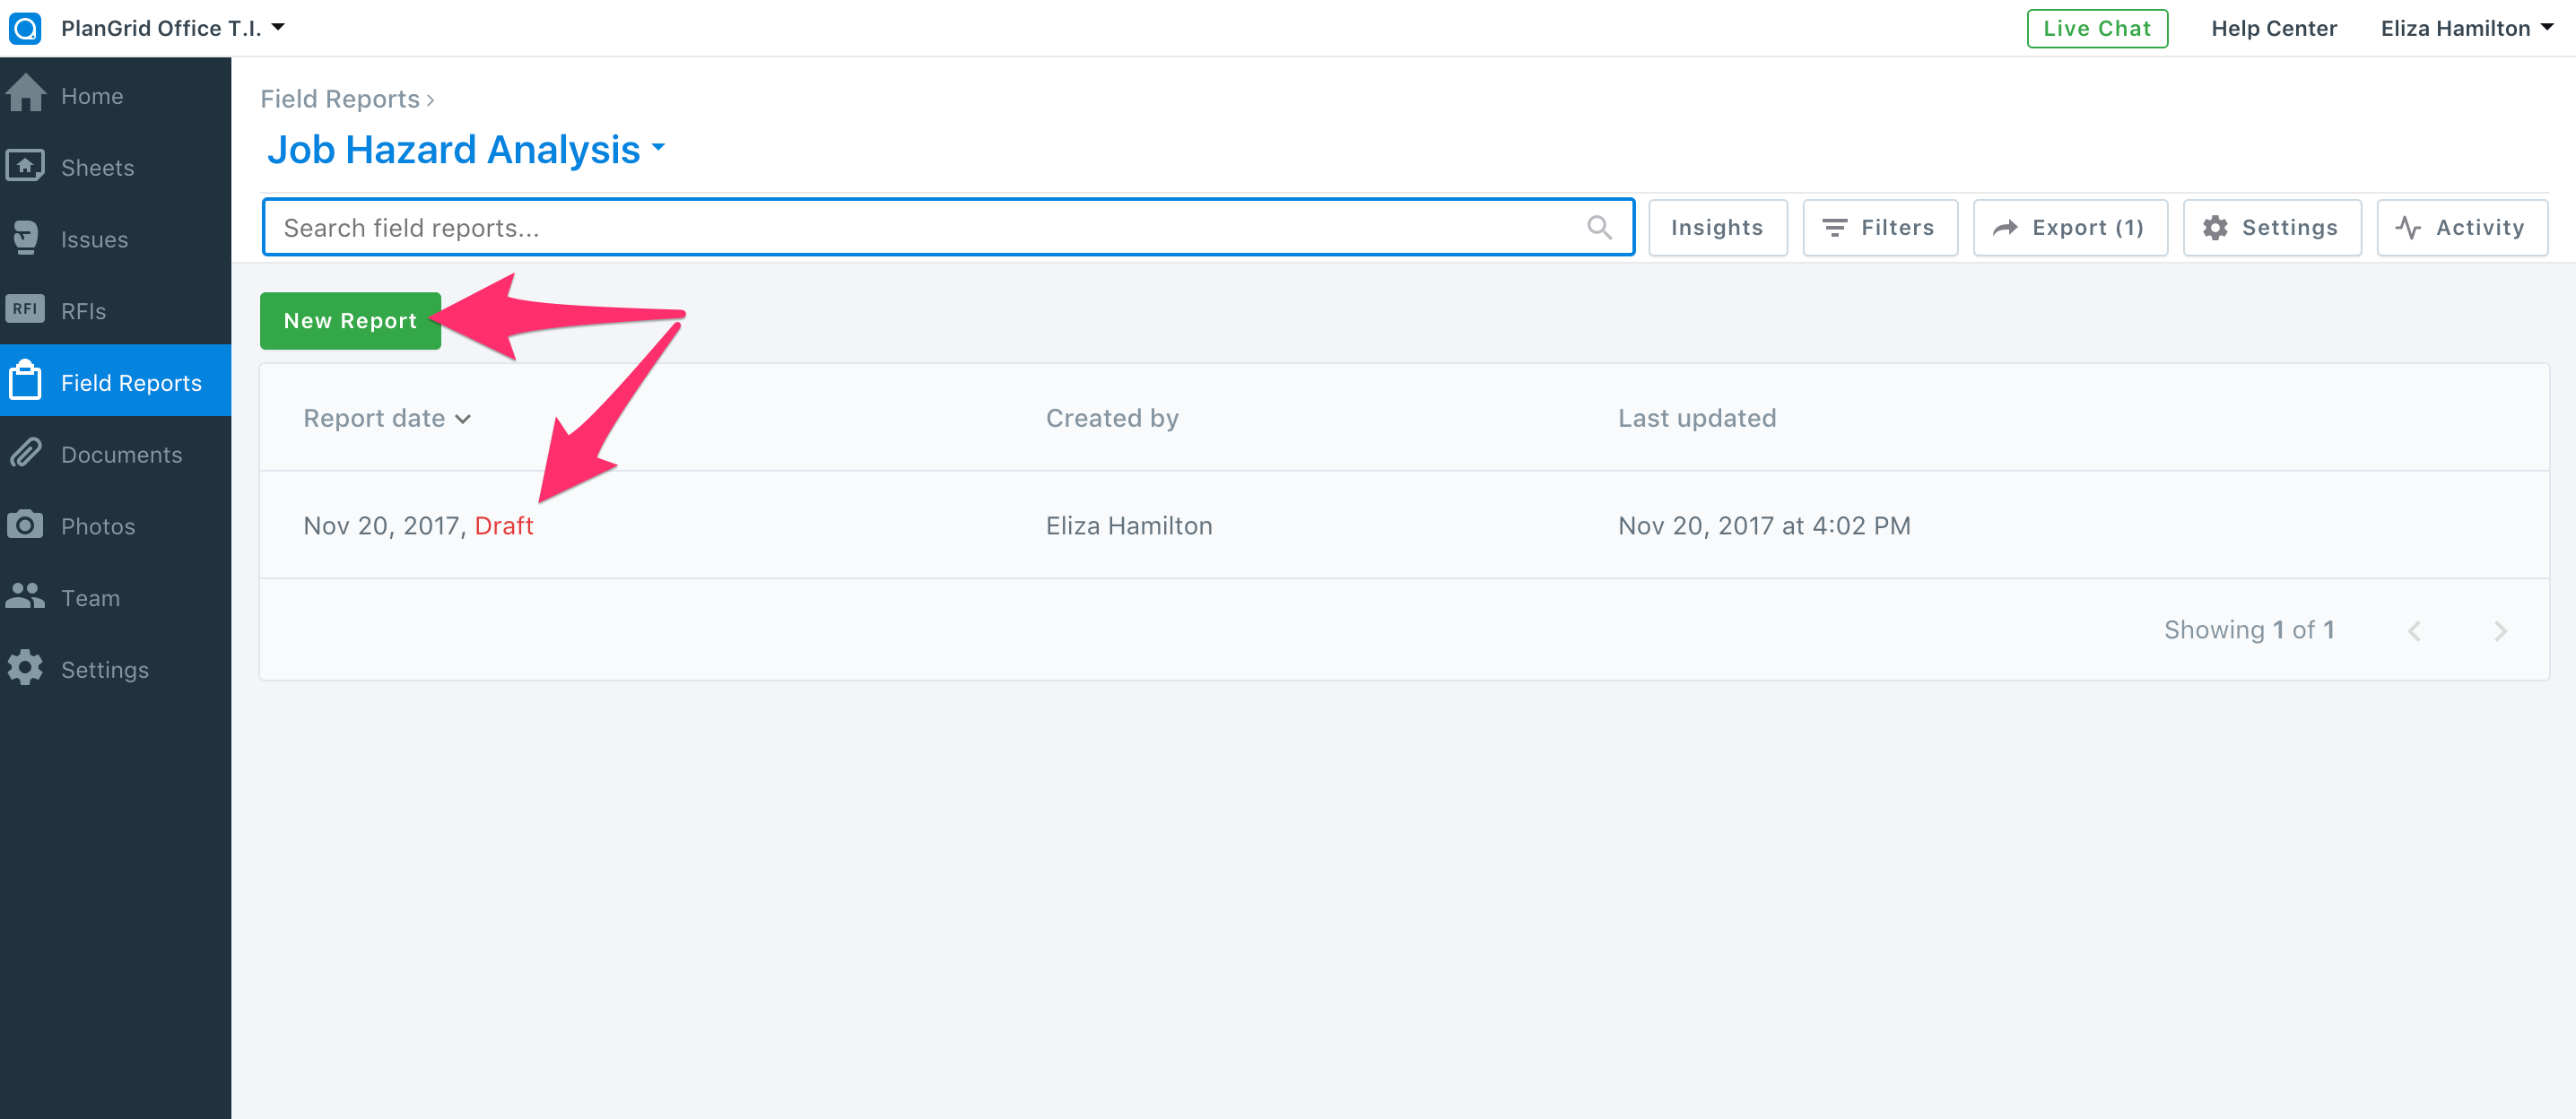Select Photos in the sidebar
Image resolution: width=2576 pixels, height=1119 pixels.
(115, 524)
